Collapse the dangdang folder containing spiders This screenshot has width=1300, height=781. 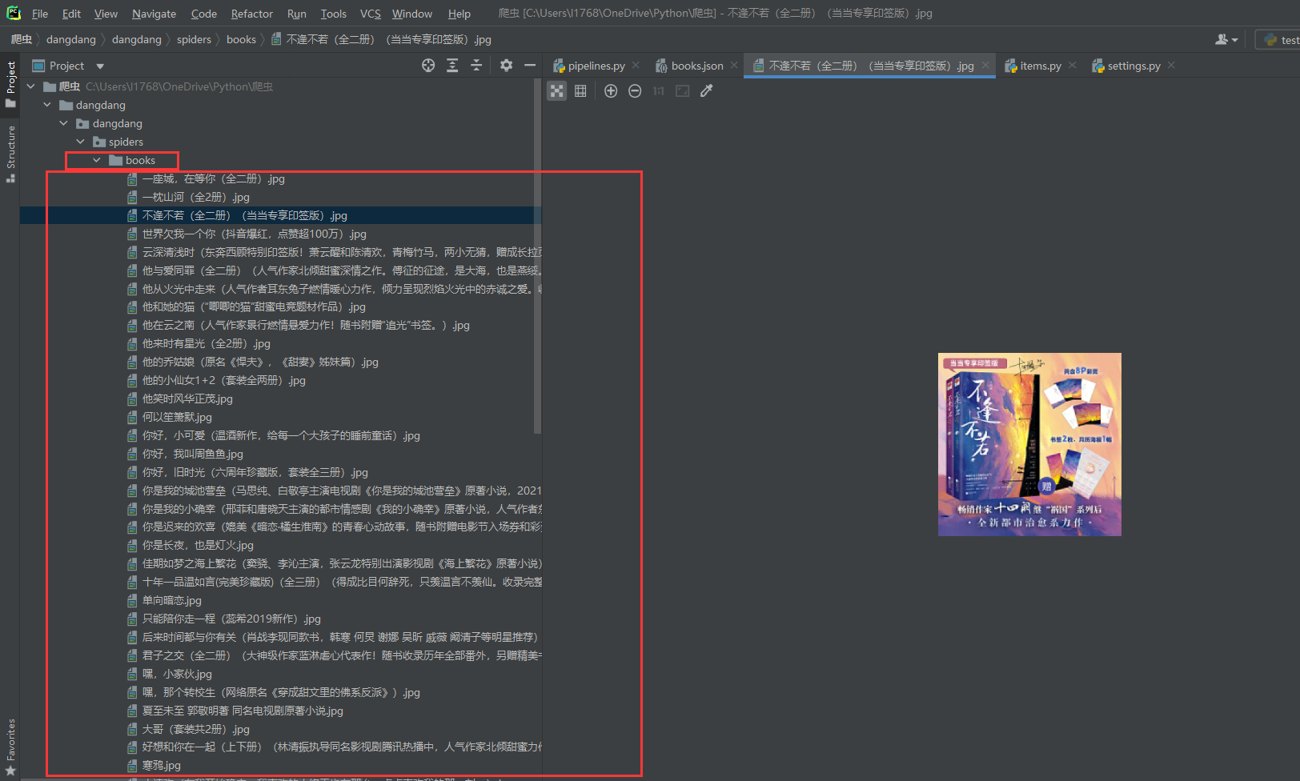pos(64,123)
